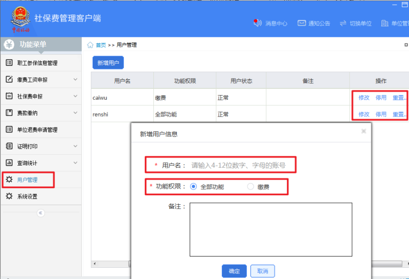Viewport: 409px width, 279px height.
Task: Click the 证明打印 document icon
Action: coord(9,146)
